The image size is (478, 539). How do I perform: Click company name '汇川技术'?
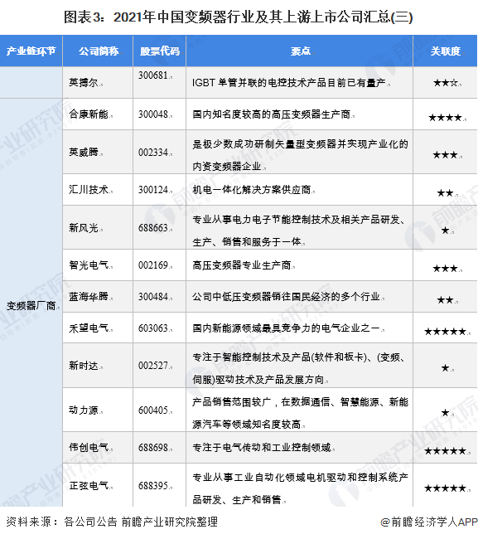[89, 190]
